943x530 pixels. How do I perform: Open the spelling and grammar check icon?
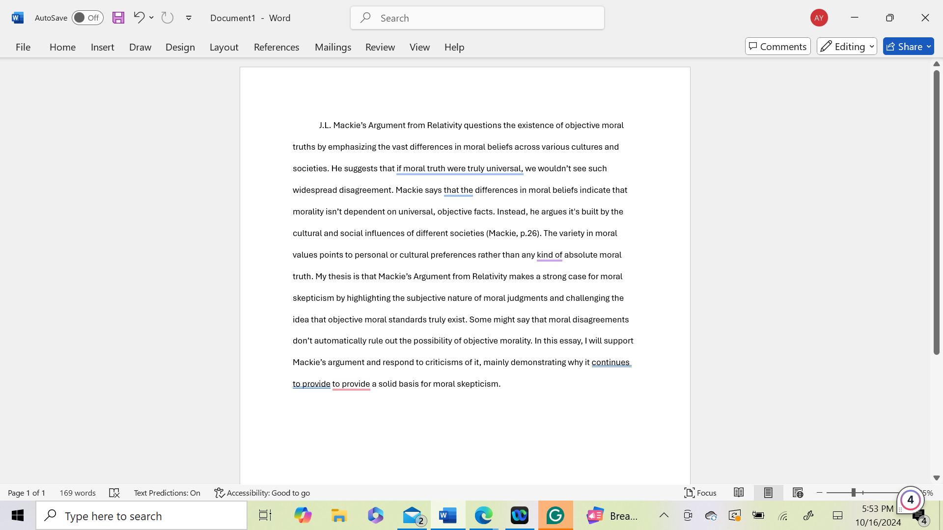(114, 493)
